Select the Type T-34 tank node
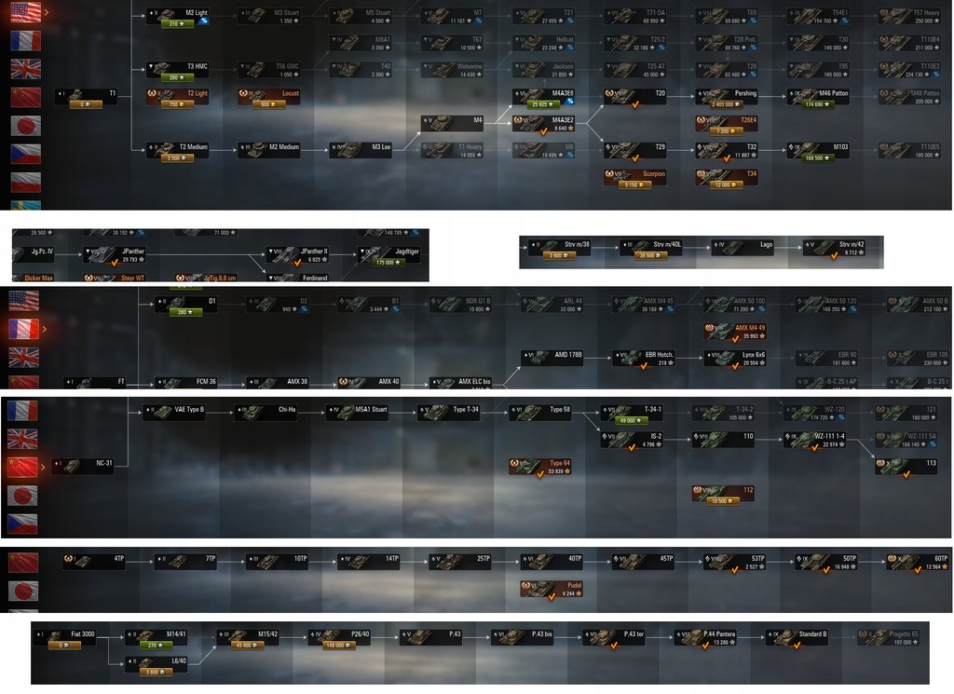This screenshot has width=954, height=694. click(449, 411)
